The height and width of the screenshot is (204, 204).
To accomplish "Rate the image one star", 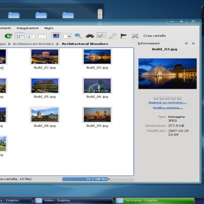I will click(156, 98).
